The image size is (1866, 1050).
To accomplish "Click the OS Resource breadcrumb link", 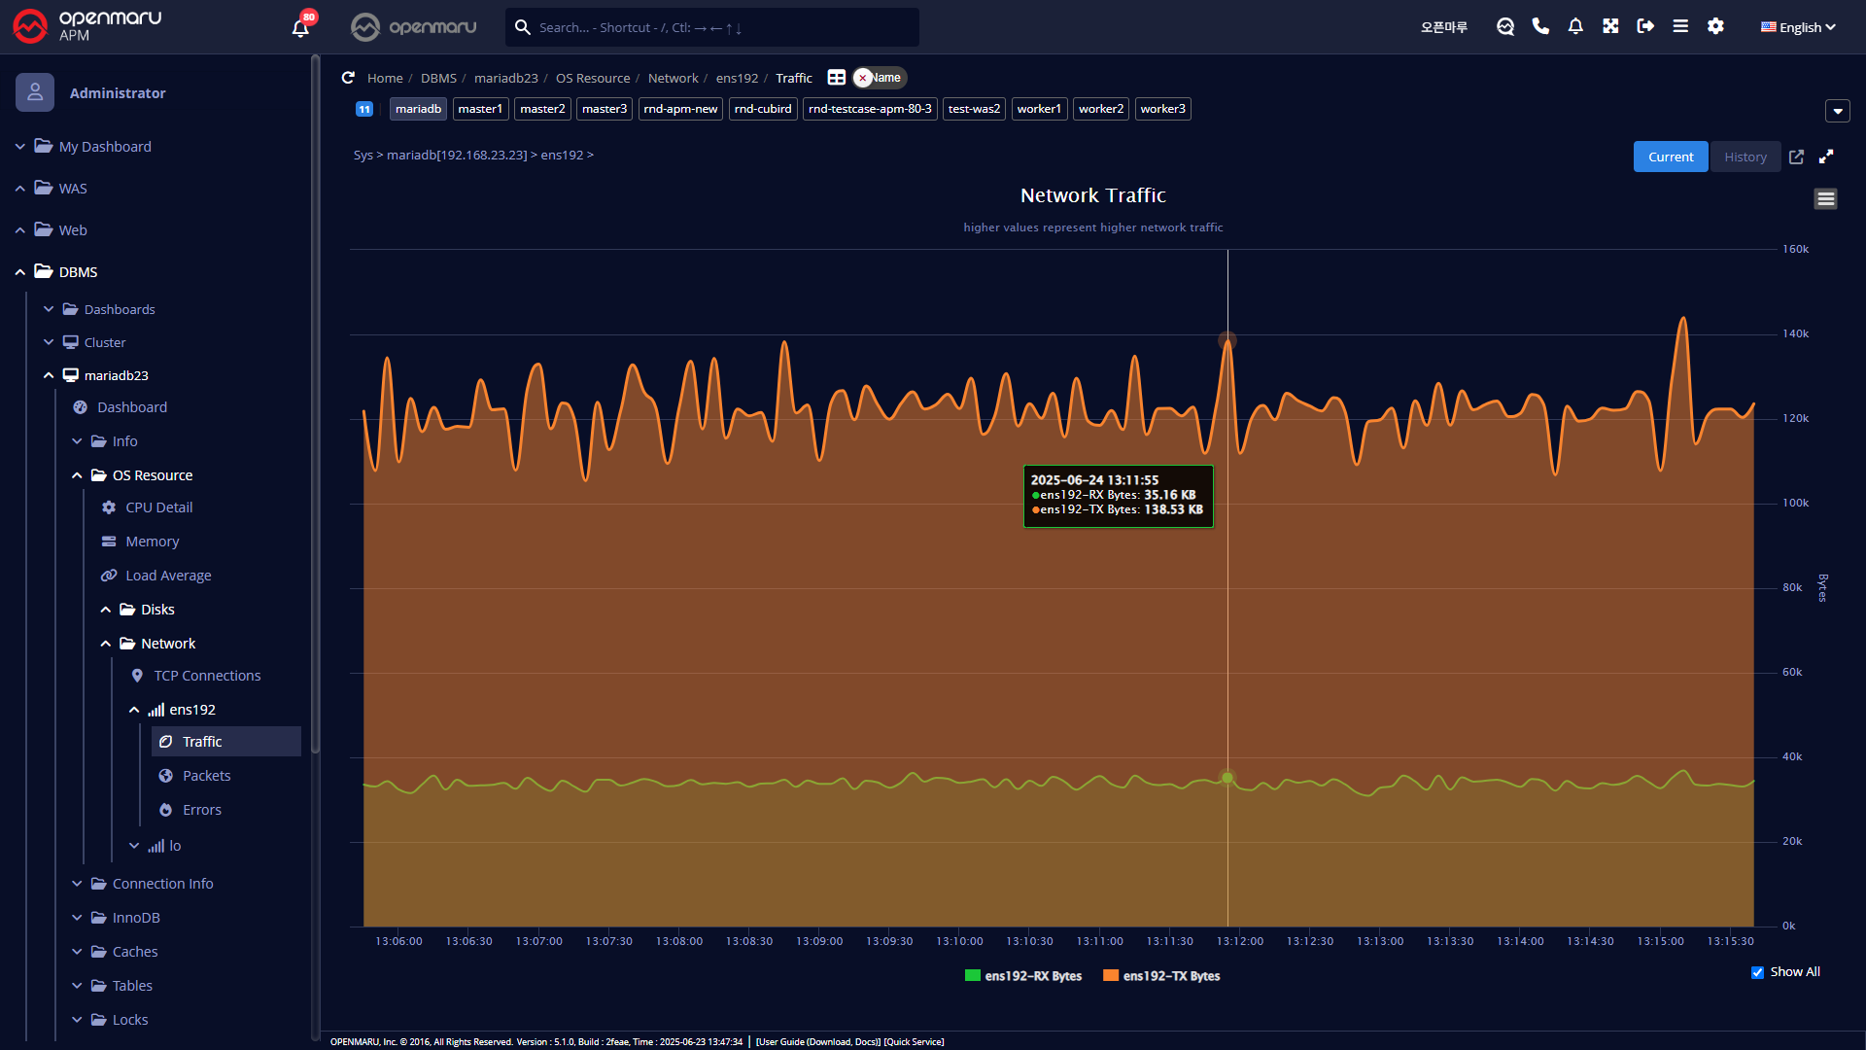I will (x=592, y=78).
